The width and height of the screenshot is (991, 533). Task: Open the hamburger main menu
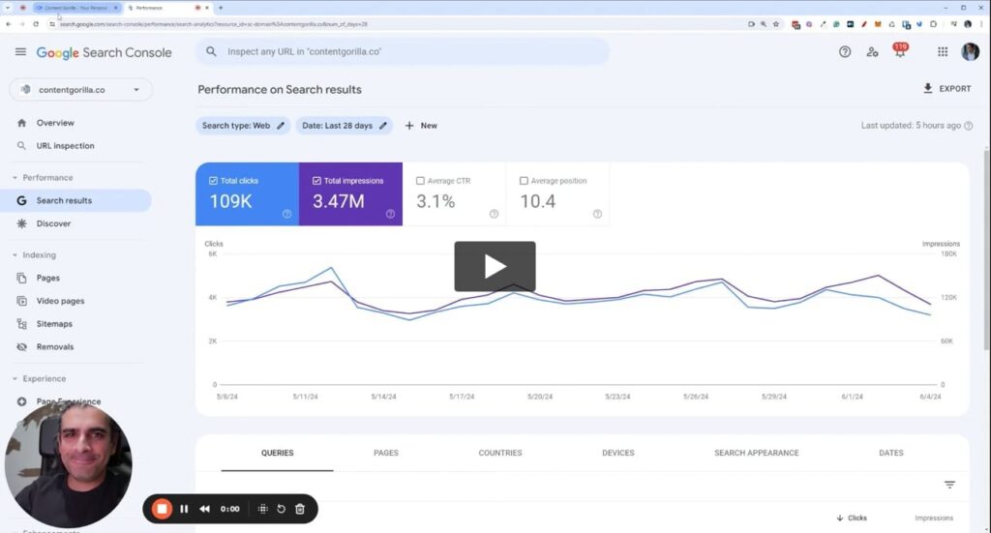pos(20,52)
